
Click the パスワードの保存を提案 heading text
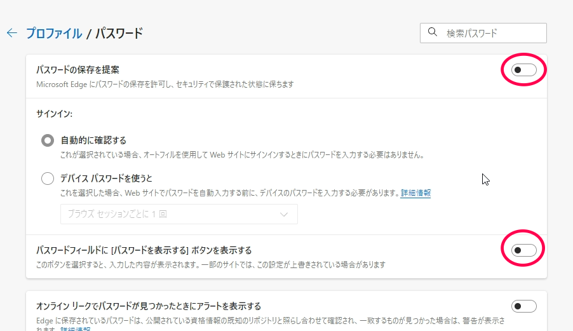pyautogui.click(x=78, y=69)
